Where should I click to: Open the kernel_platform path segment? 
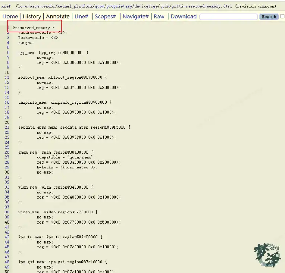point(75,6)
